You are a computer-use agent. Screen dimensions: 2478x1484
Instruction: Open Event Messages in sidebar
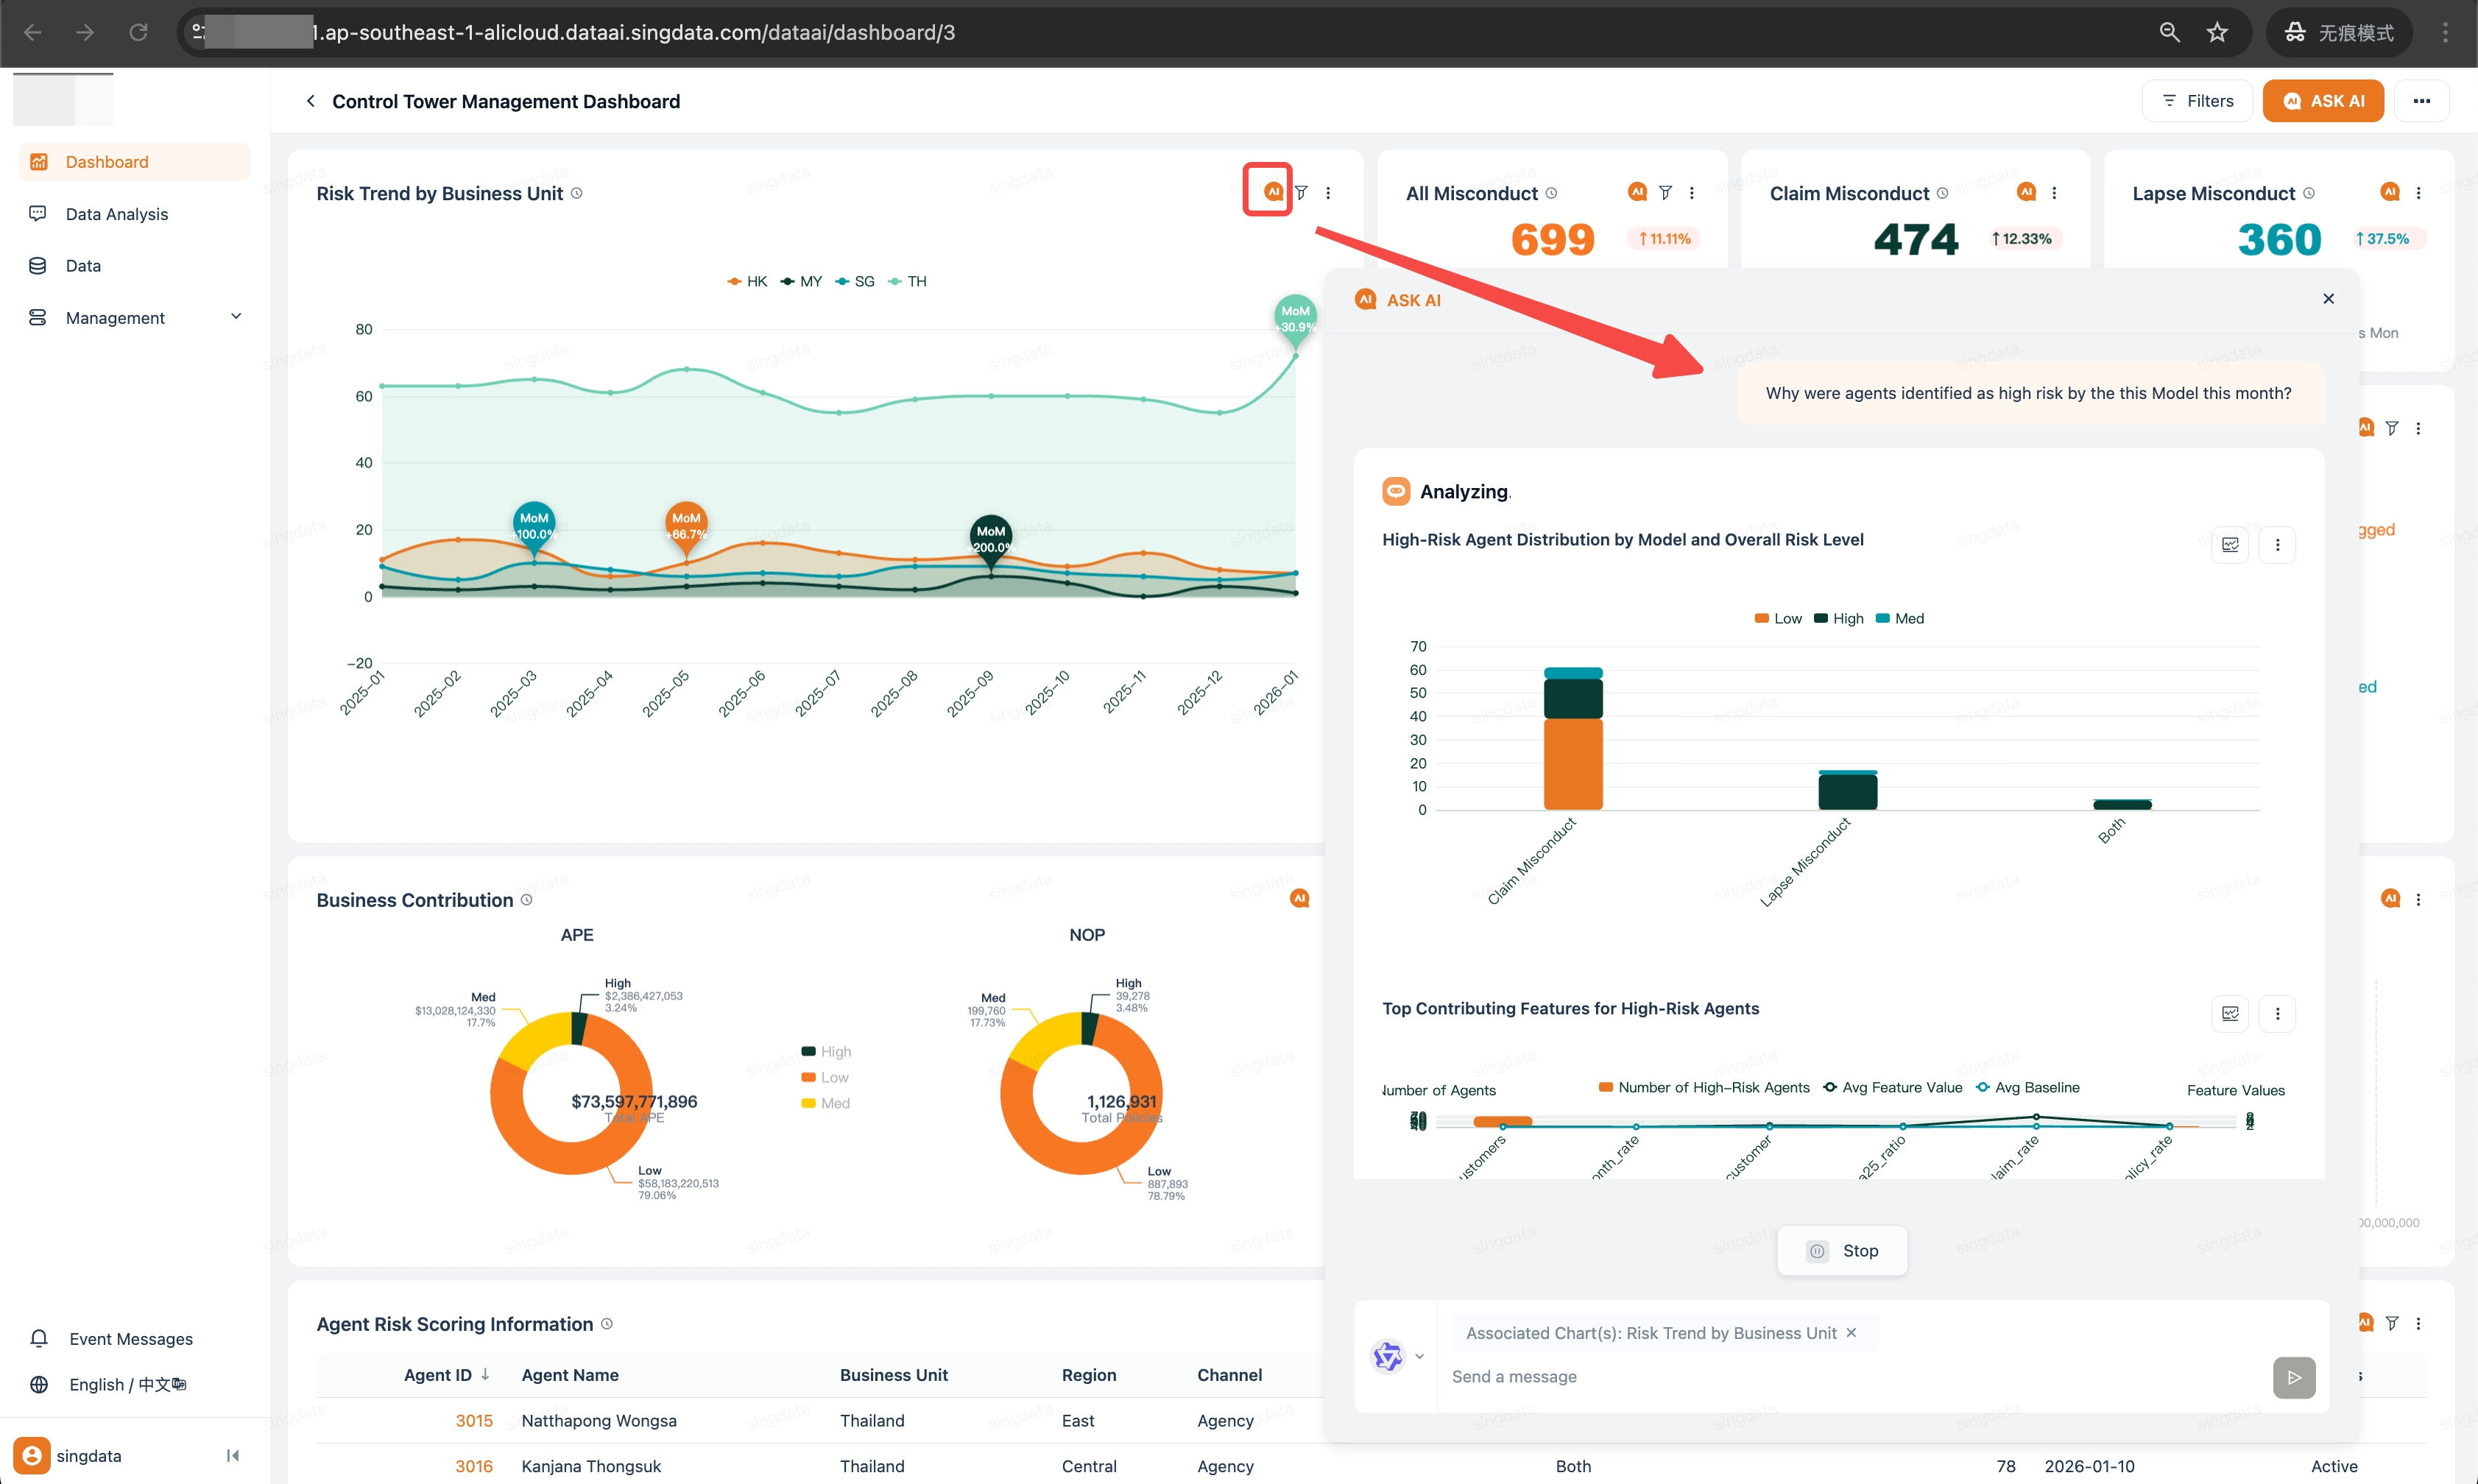coord(130,1339)
